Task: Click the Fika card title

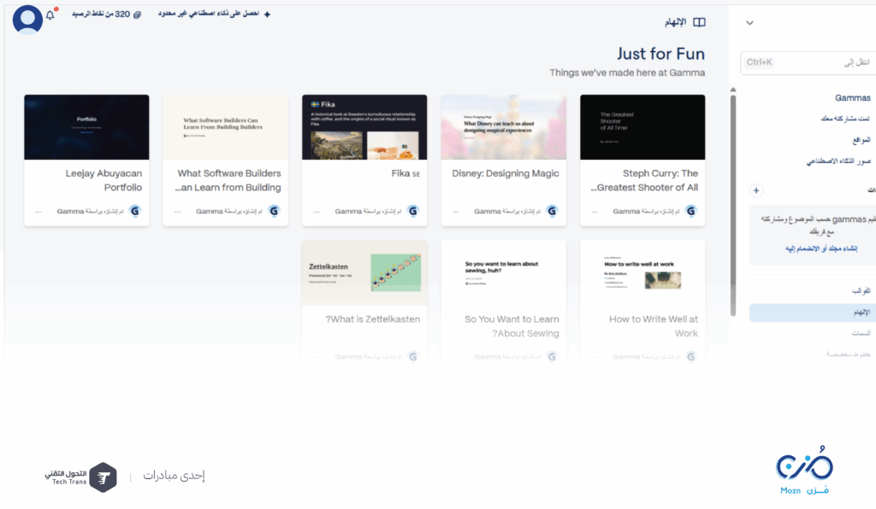Action: 405,173
